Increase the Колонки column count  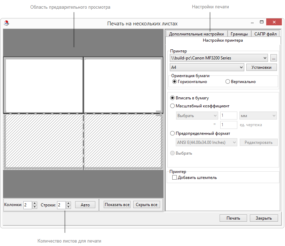34,203
